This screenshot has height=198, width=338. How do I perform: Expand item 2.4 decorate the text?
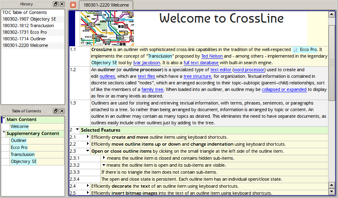pyautogui.click(x=87, y=186)
